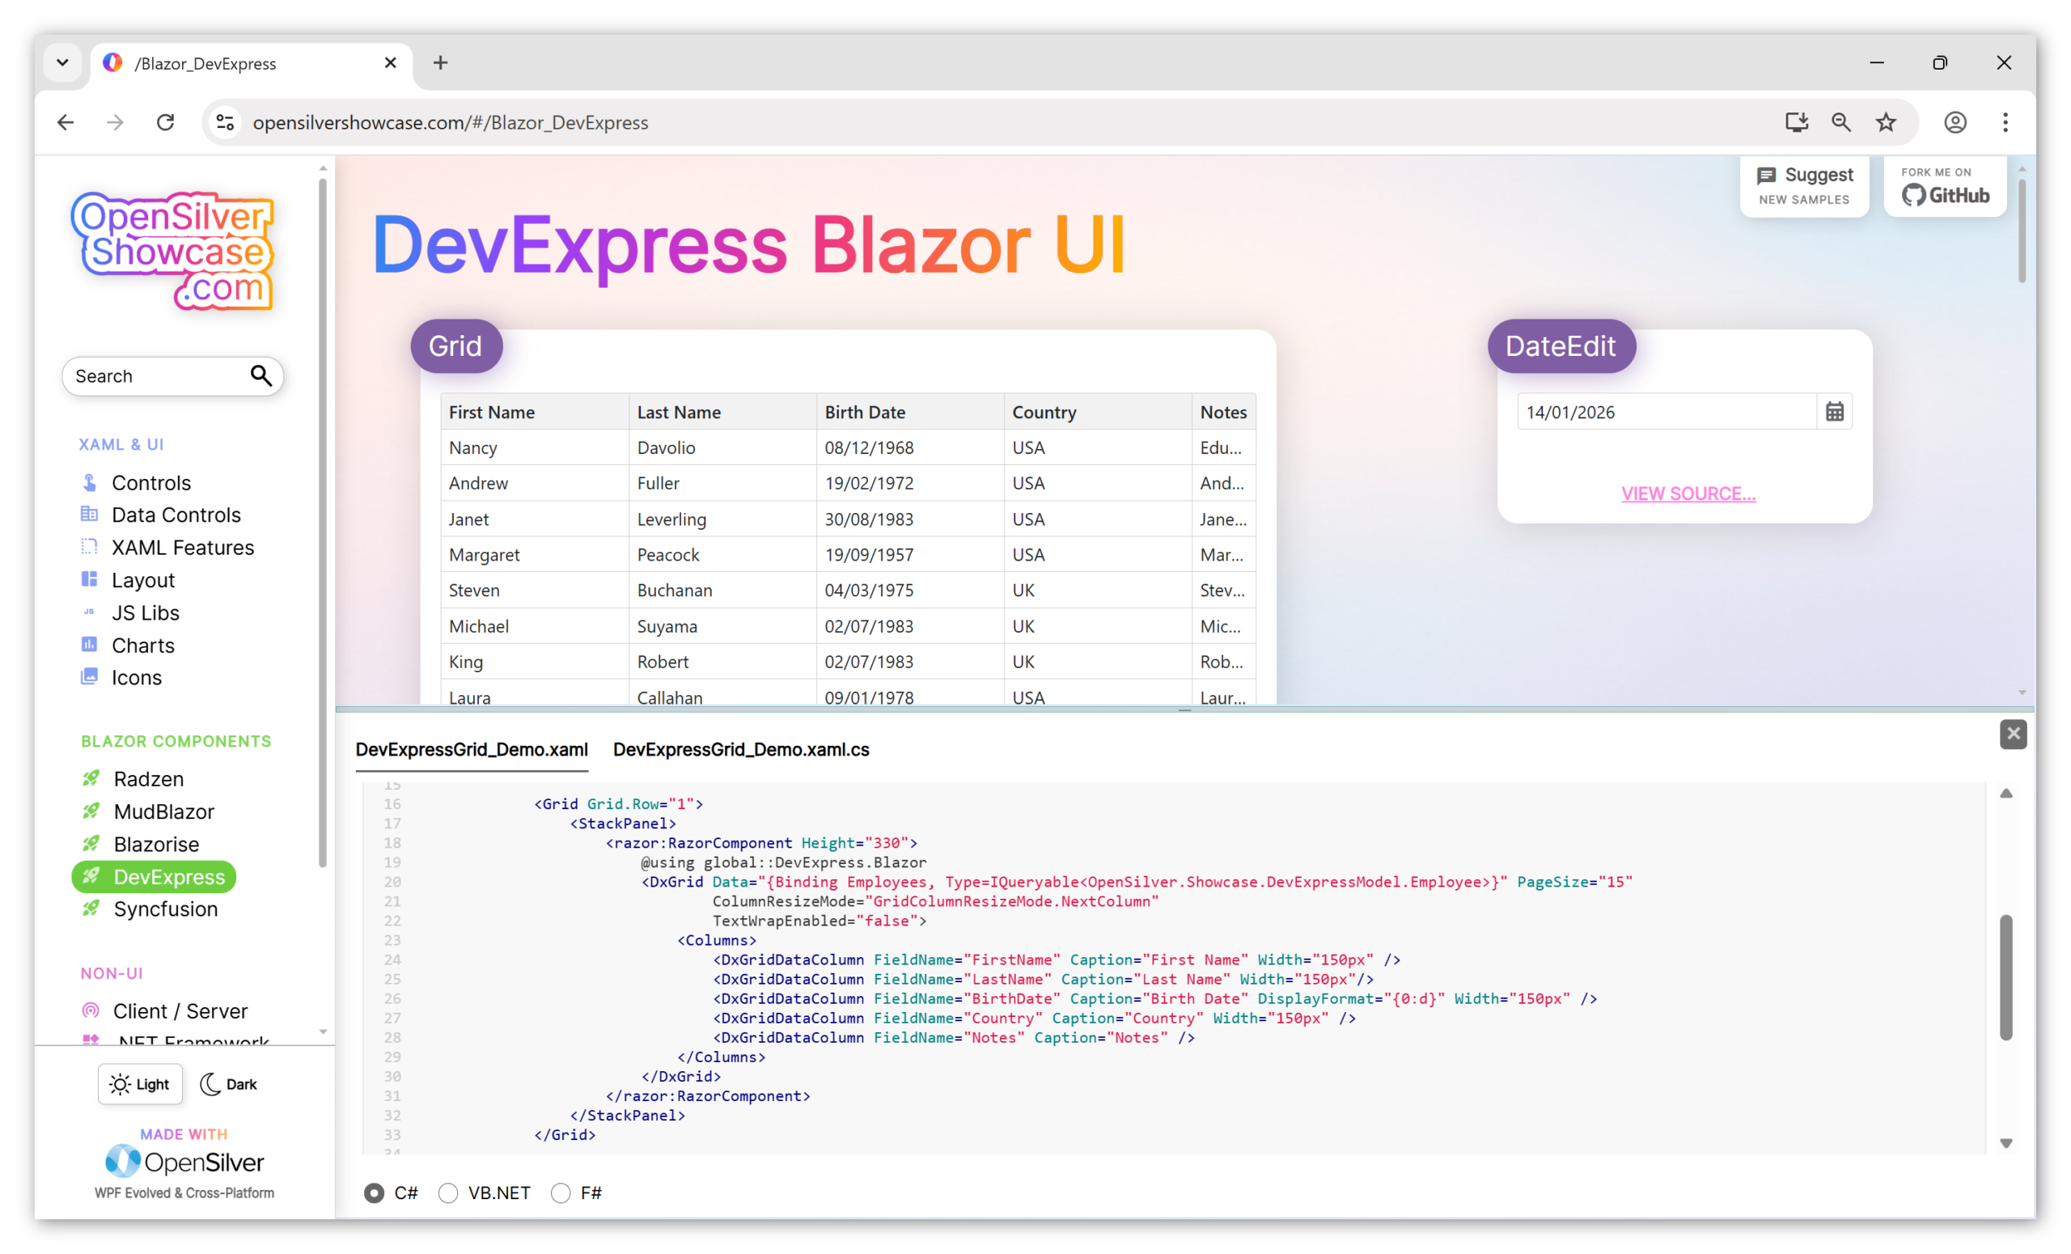Switch the theme to Dark mode

[228, 1083]
